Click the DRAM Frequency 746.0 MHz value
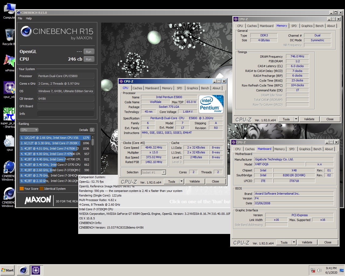345x276 pixels. pos(297,56)
